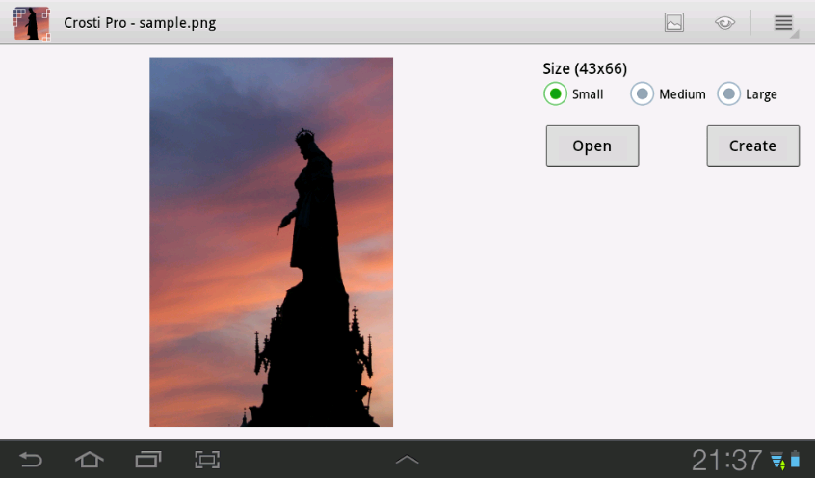Tap the battery status icon
This screenshot has width=815, height=478.
(x=795, y=460)
